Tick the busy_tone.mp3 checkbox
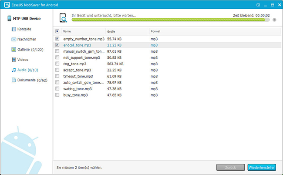283x175 pixels. (x=57, y=94)
